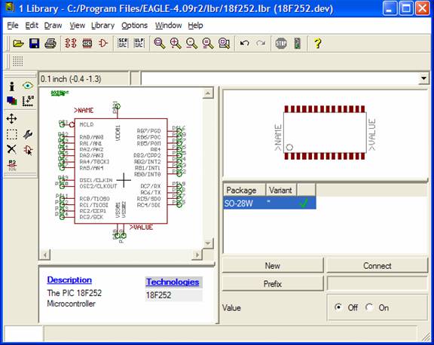The image size is (434, 345).
Task: Minimize the EAGLE library window
Action: coord(389,8)
